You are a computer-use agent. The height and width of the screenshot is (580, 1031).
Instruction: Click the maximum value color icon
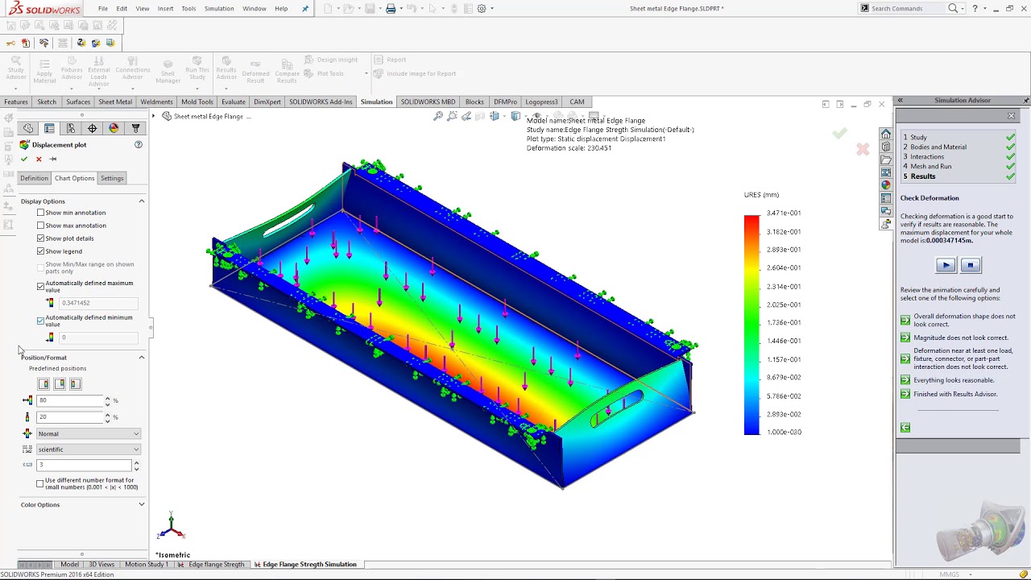pos(50,303)
